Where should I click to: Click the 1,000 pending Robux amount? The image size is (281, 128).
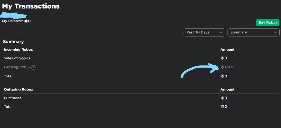pyautogui.click(x=229, y=67)
